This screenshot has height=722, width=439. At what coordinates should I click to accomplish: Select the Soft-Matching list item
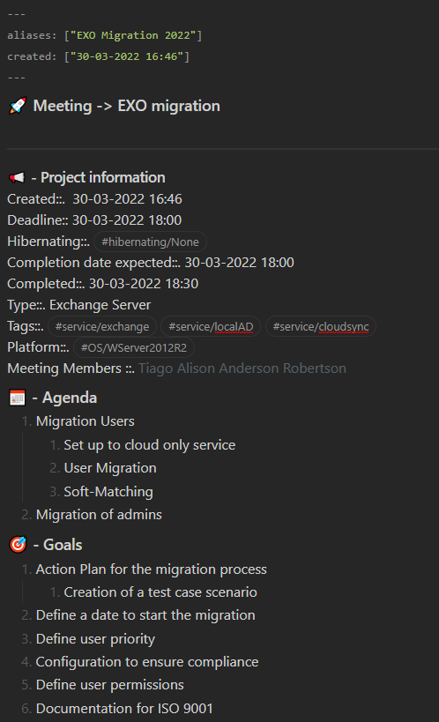click(x=108, y=491)
